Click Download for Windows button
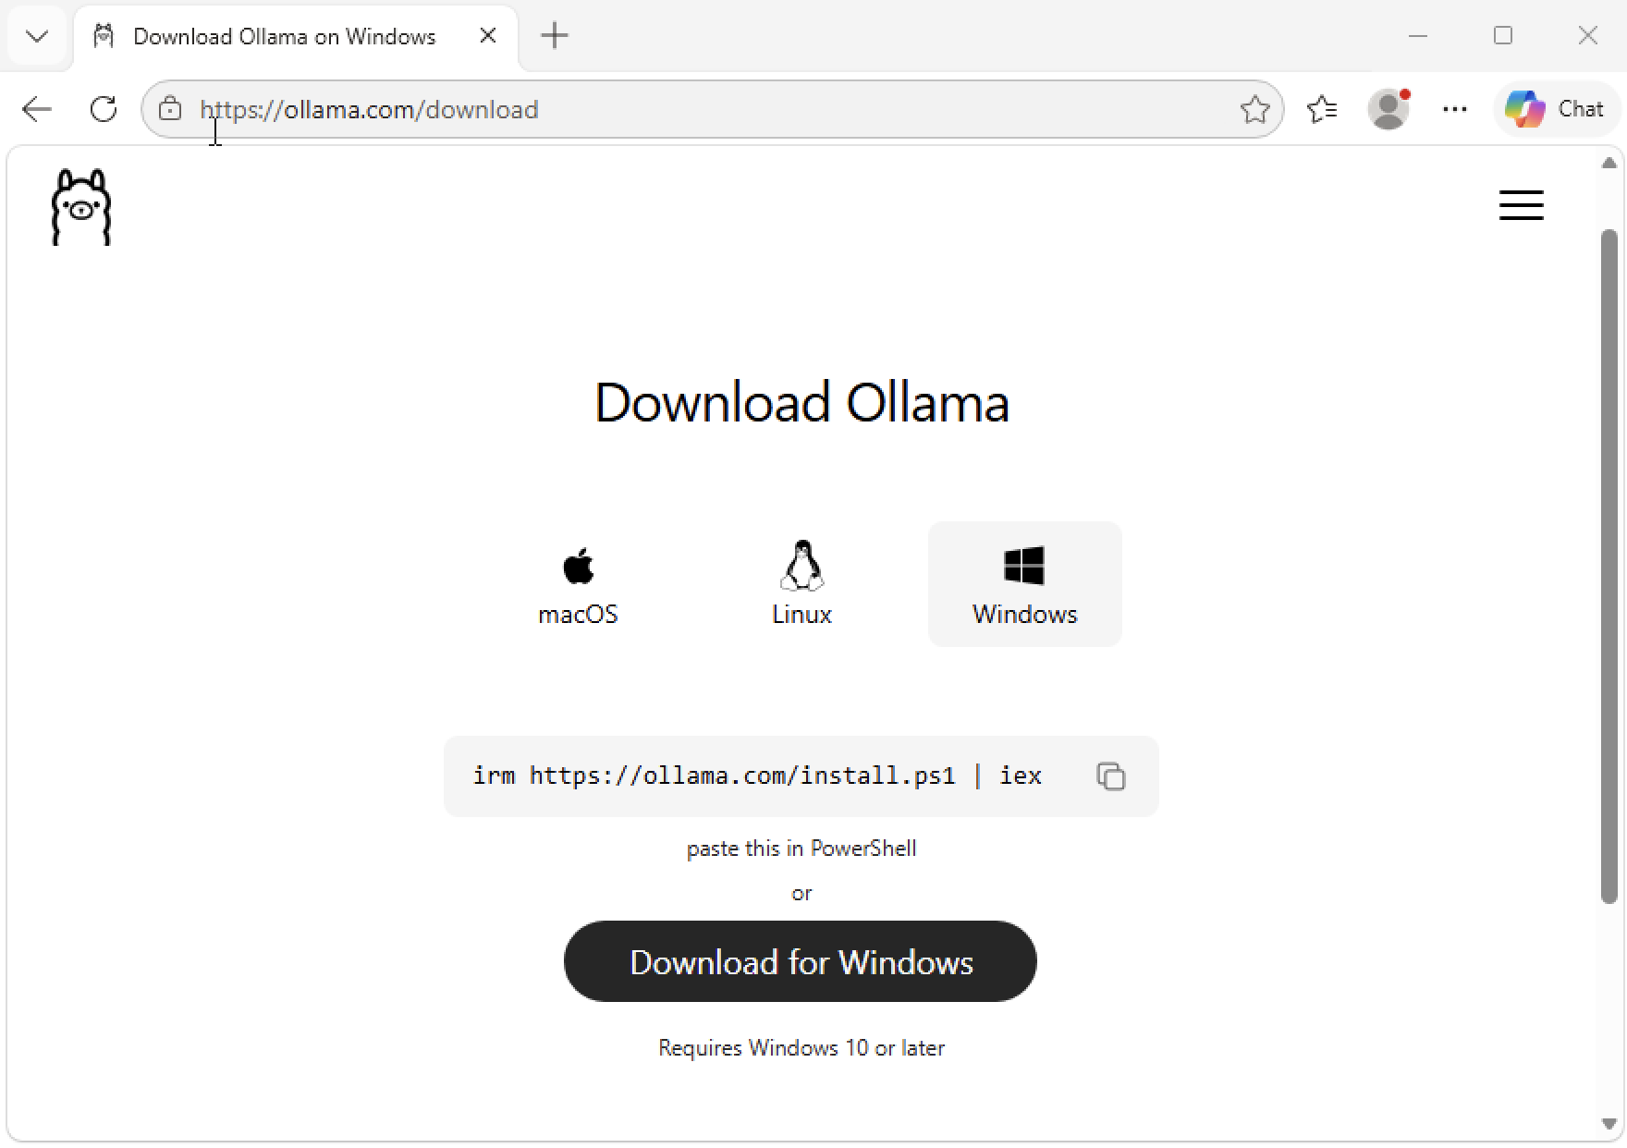Screen dimensions: 1627x1148 click(801, 961)
